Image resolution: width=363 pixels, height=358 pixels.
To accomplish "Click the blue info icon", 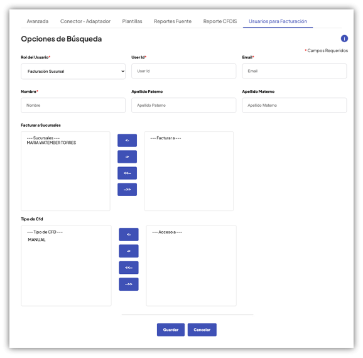I will click(x=344, y=38).
